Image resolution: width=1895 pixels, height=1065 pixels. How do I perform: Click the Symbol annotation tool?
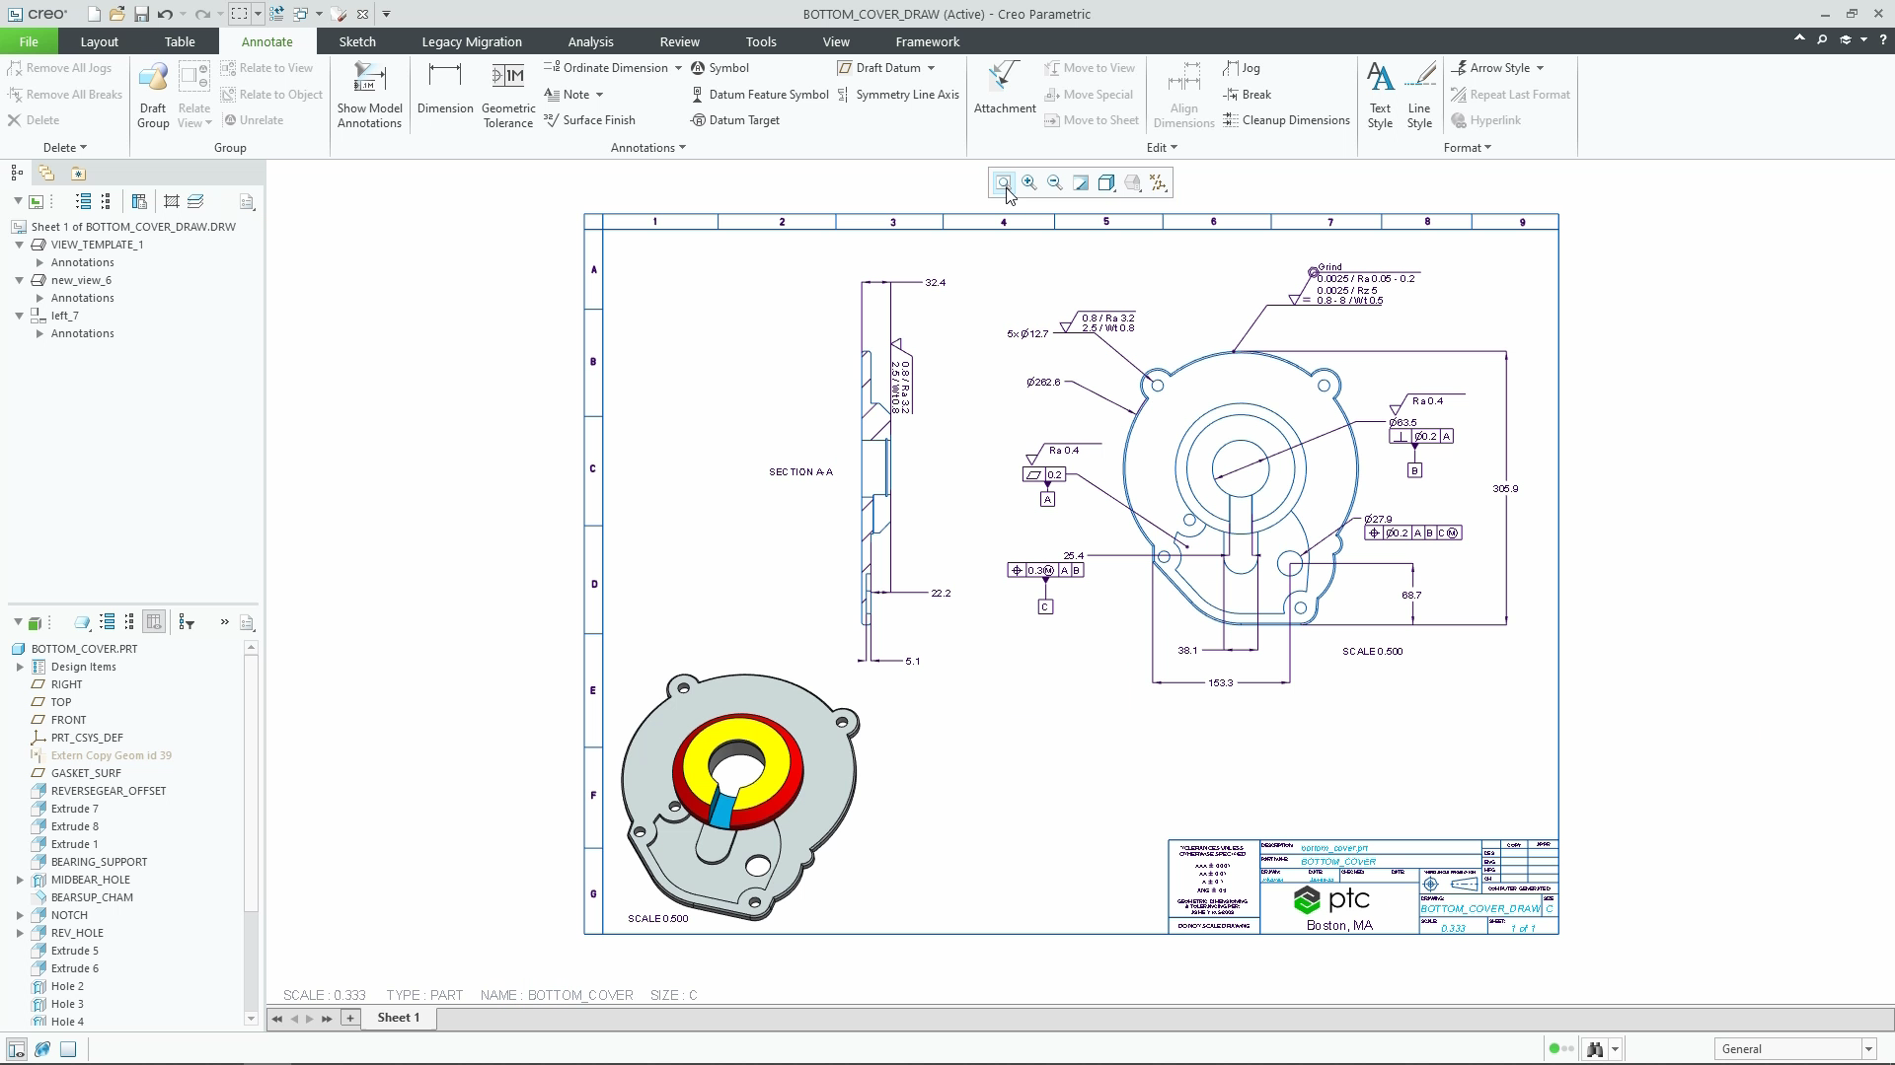click(720, 68)
